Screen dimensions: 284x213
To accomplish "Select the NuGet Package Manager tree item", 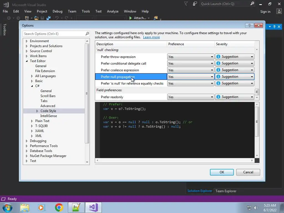I will (48, 156).
